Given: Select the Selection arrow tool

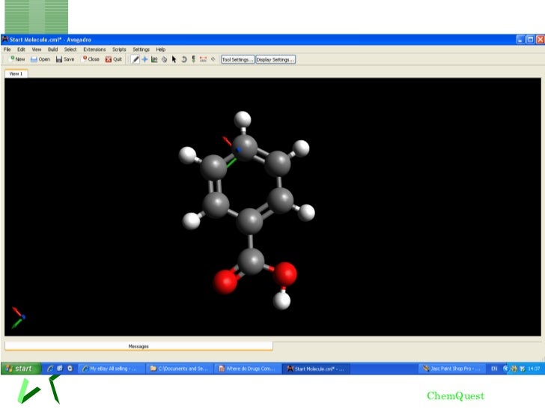Looking at the screenshot, I should (174, 59).
